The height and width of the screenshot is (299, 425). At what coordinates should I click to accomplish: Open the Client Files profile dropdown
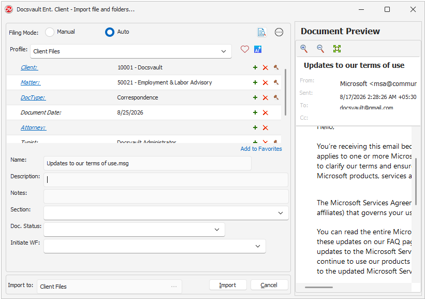pyautogui.click(x=131, y=51)
